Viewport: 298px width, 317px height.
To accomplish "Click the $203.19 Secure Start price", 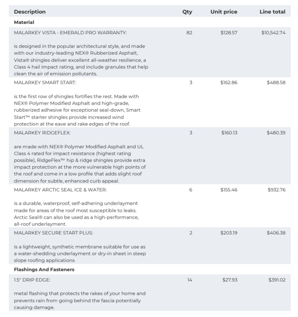I will tap(229, 233).
